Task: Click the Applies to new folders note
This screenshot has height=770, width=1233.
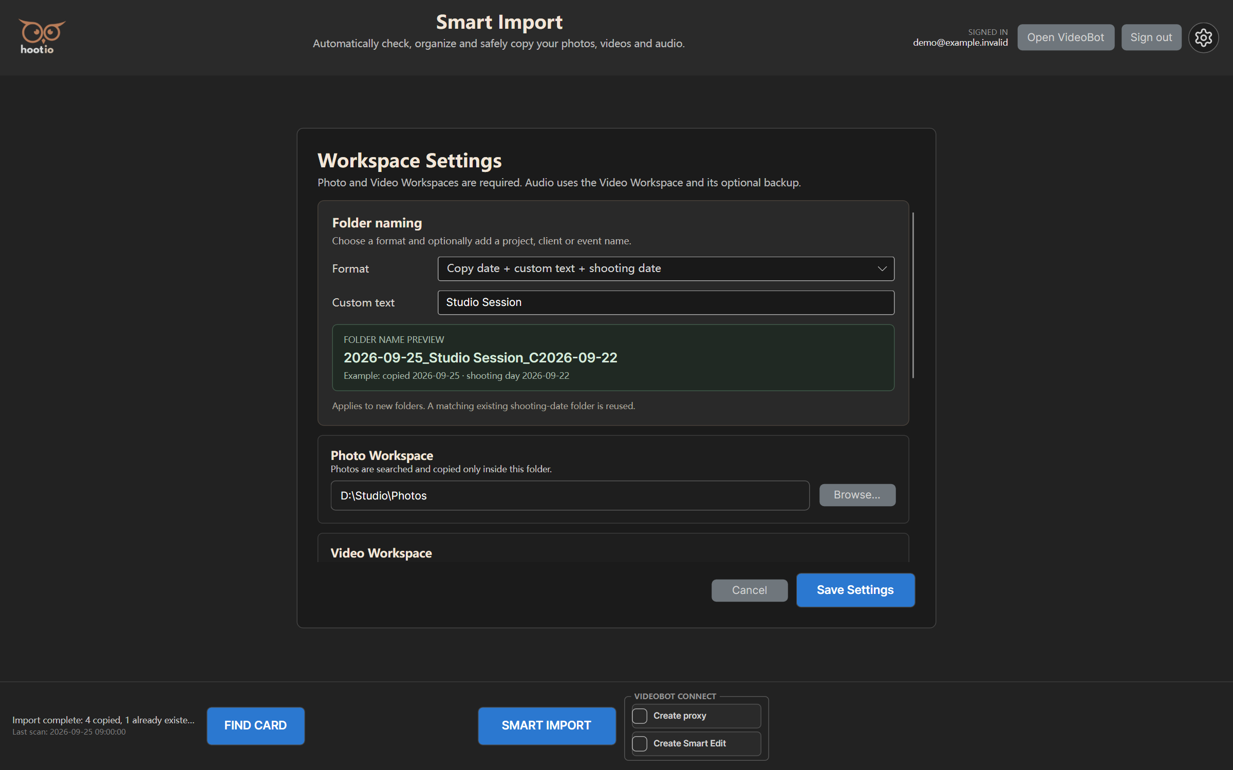Action: [483, 406]
